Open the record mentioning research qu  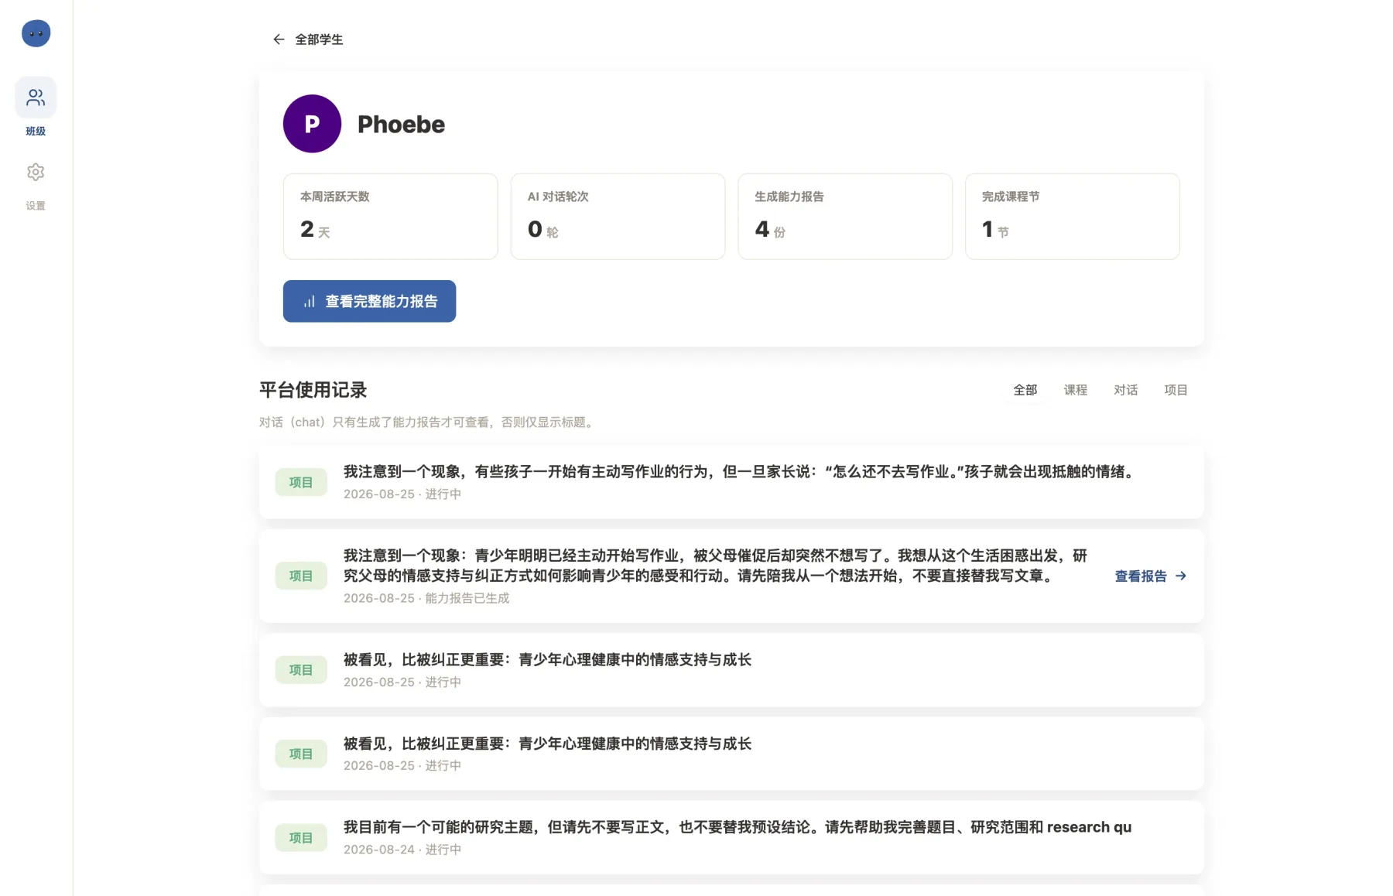(x=731, y=837)
